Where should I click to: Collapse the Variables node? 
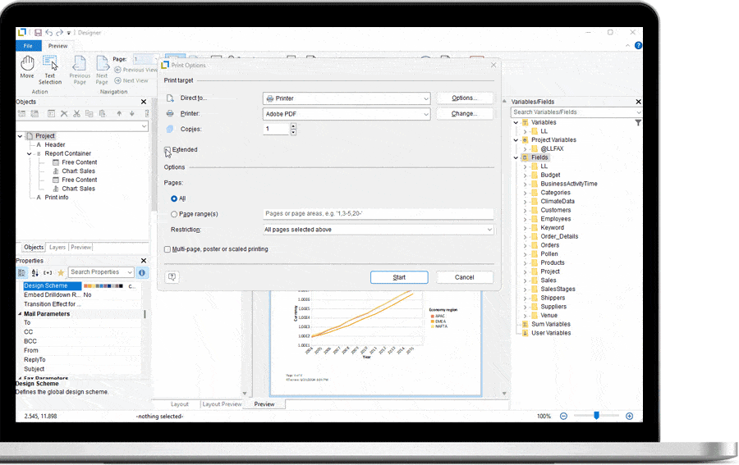point(516,122)
